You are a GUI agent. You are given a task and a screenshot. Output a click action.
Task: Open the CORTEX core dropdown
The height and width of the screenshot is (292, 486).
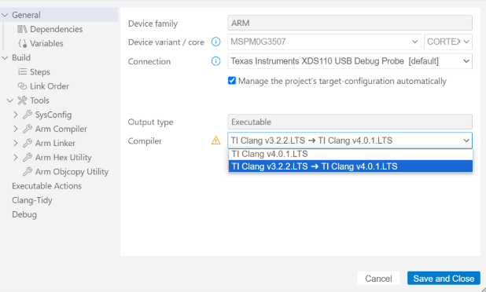tap(448, 42)
